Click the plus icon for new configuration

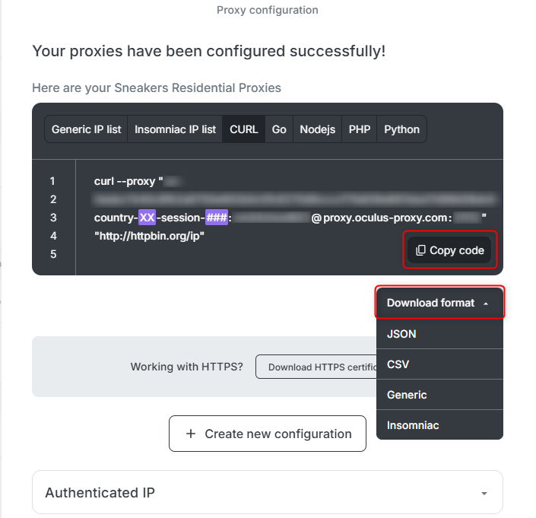coord(191,434)
